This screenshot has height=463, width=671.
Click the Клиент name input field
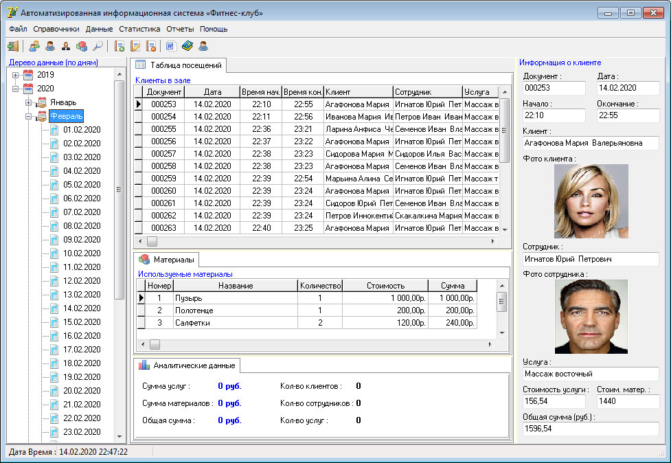pyautogui.click(x=590, y=143)
